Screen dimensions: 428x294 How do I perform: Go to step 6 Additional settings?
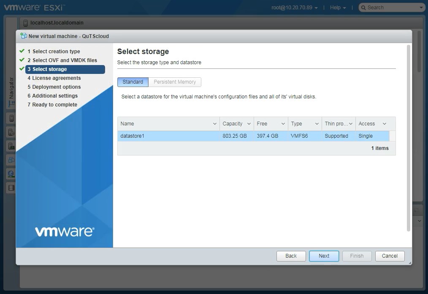[x=52, y=96]
